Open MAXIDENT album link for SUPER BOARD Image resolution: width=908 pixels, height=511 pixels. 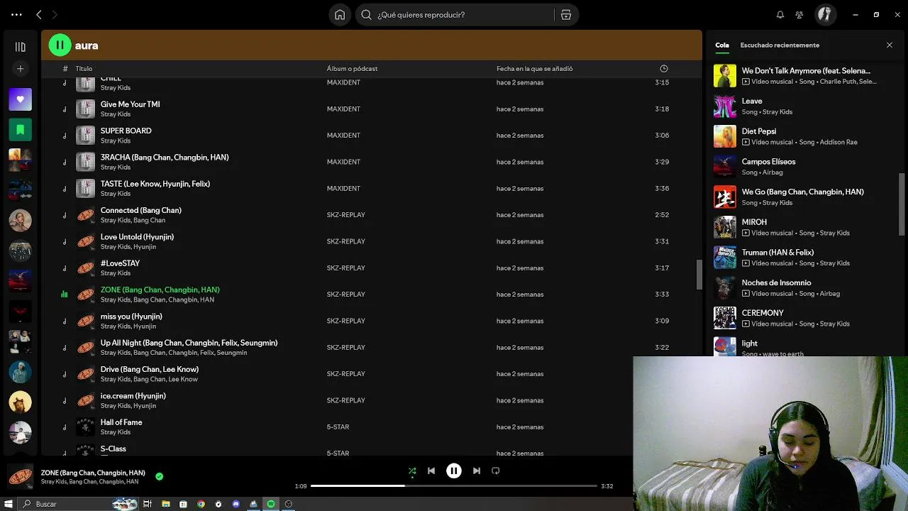pos(343,136)
